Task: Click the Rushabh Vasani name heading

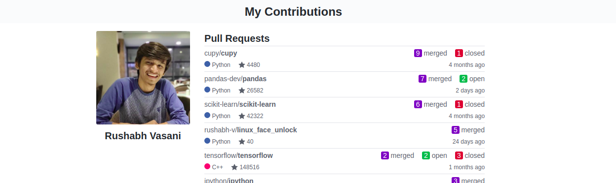Action: (143, 136)
